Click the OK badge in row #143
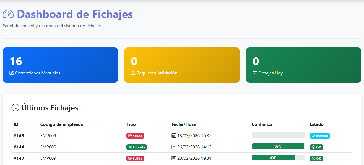364x165 pixels. [x=316, y=158]
